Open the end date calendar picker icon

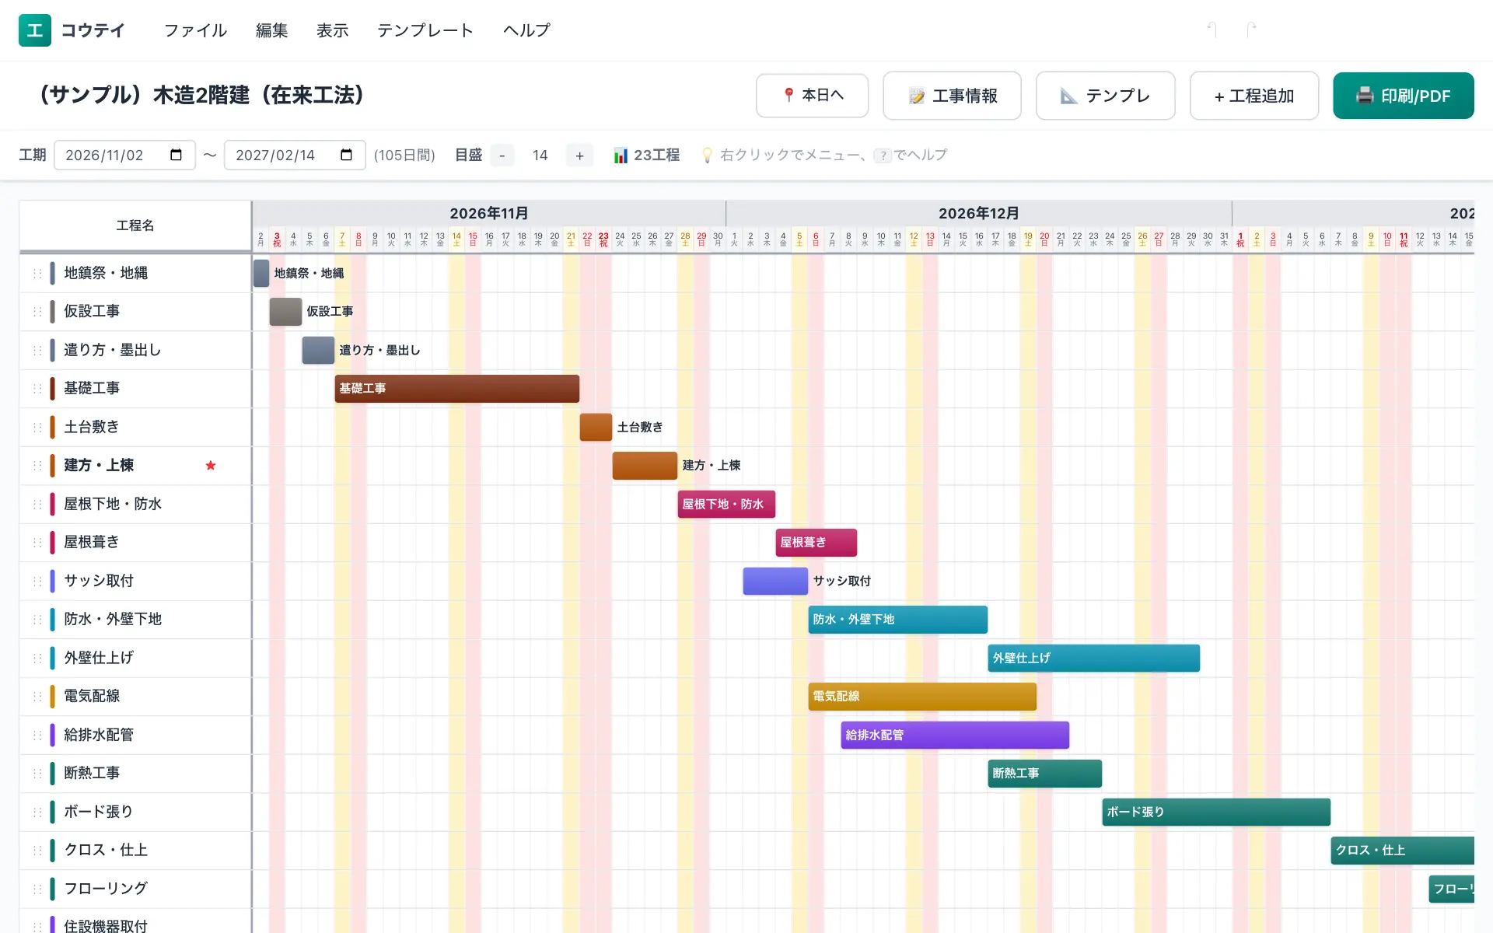(x=346, y=155)
